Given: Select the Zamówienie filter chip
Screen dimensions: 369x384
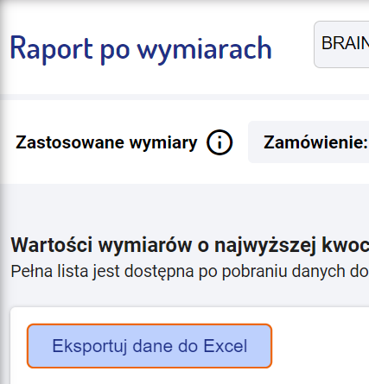Looking at the screenshot, I should pos(309,142).
